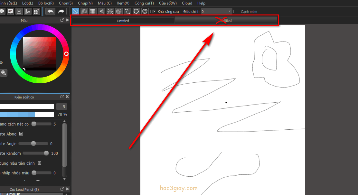This screenshot has width=358, height=195.
Task: Open the palette icon beside color wheel
Action: pyautogui.click(x=4, y=73)
